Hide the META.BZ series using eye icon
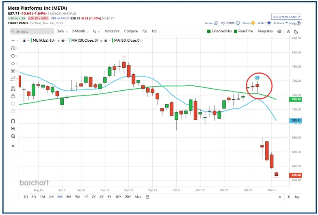The image size is (318, 215). (x=24, y=40)
